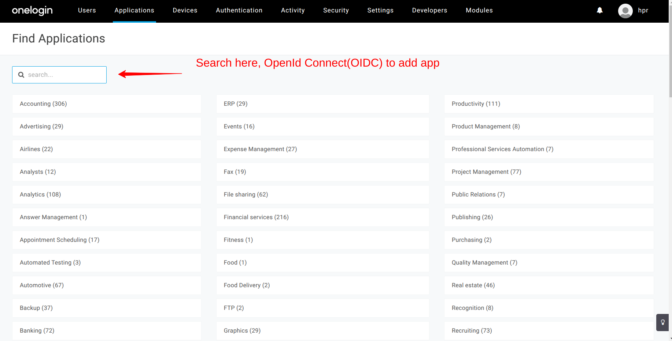The image size is (672, 341).
Task: Open the Accounting (306) category
Action: click(107, 104)
